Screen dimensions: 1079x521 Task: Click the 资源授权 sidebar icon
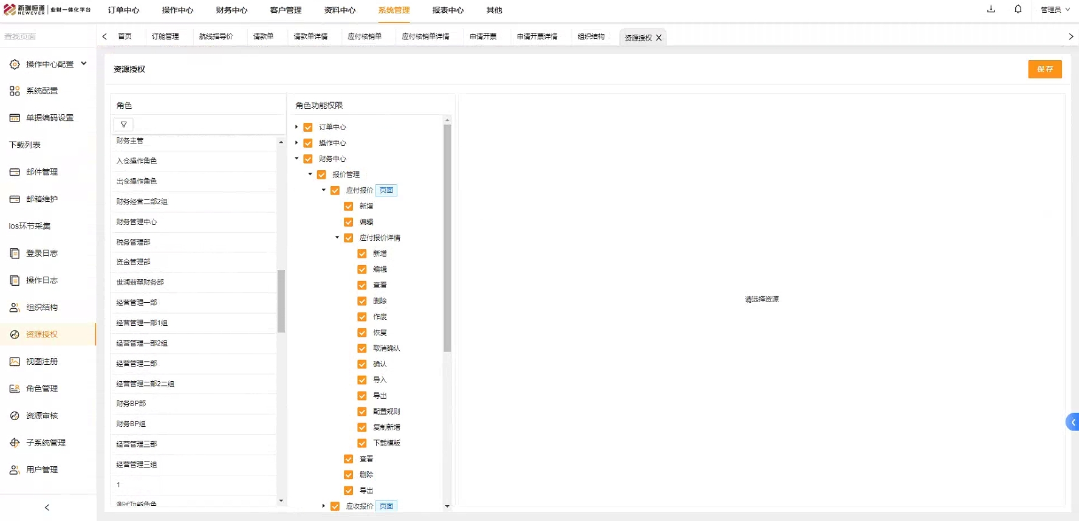15,334
